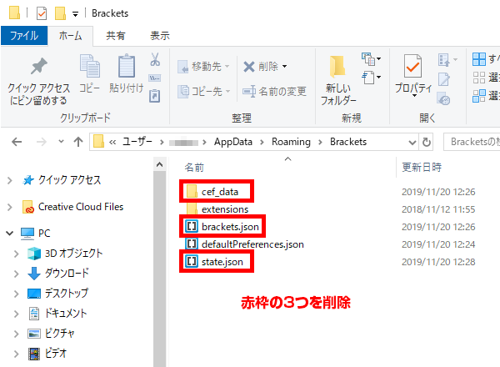Image resolution: width=500 pixels, height=367 pixels.
Task: Select Creative Cloud Files in navigation pane
Action: (72, 207)
